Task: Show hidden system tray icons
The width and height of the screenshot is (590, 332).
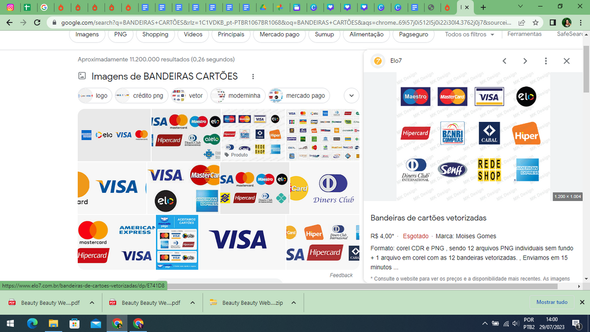Action: (x=484, y=323)
